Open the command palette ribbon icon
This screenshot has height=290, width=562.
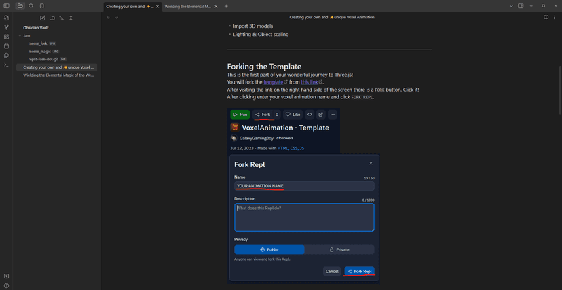tap(6, 65)
